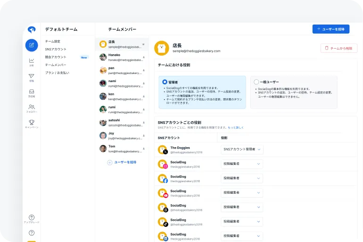Click the upgrade arrow icon in sidebar
The image size is (363, 242).
click(x=32, y=217)
